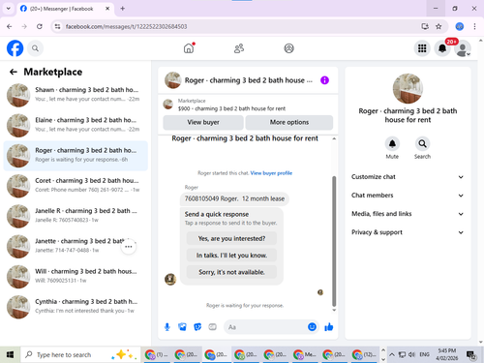The width and height of the screenshot is (484, 363).
Task: Click the More options button
Action: (x=289, y=122)
